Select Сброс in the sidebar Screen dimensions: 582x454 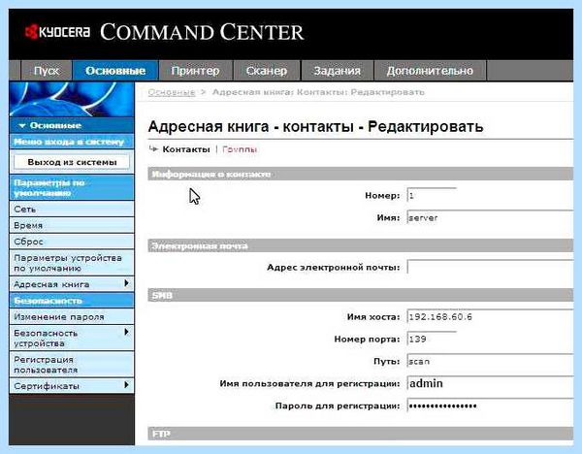[72, 242]
